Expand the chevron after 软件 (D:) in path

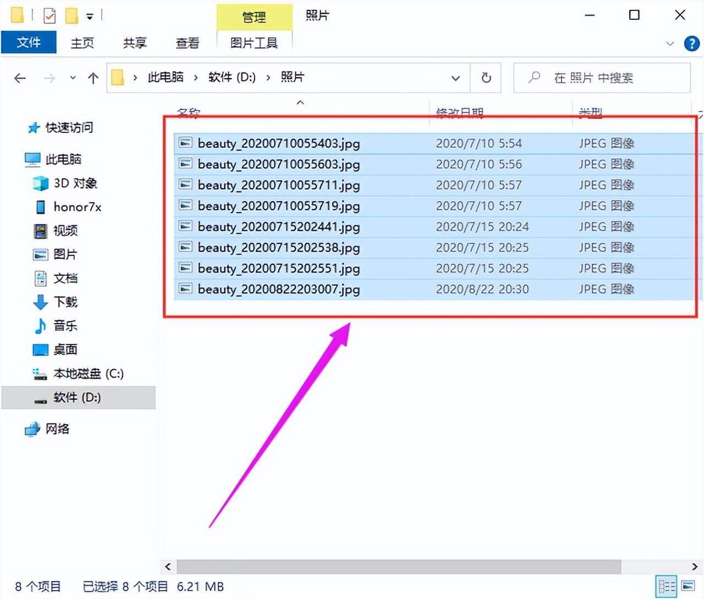268,78
